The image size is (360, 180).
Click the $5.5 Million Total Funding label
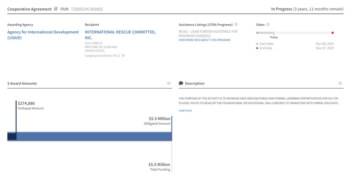[159, 167]
